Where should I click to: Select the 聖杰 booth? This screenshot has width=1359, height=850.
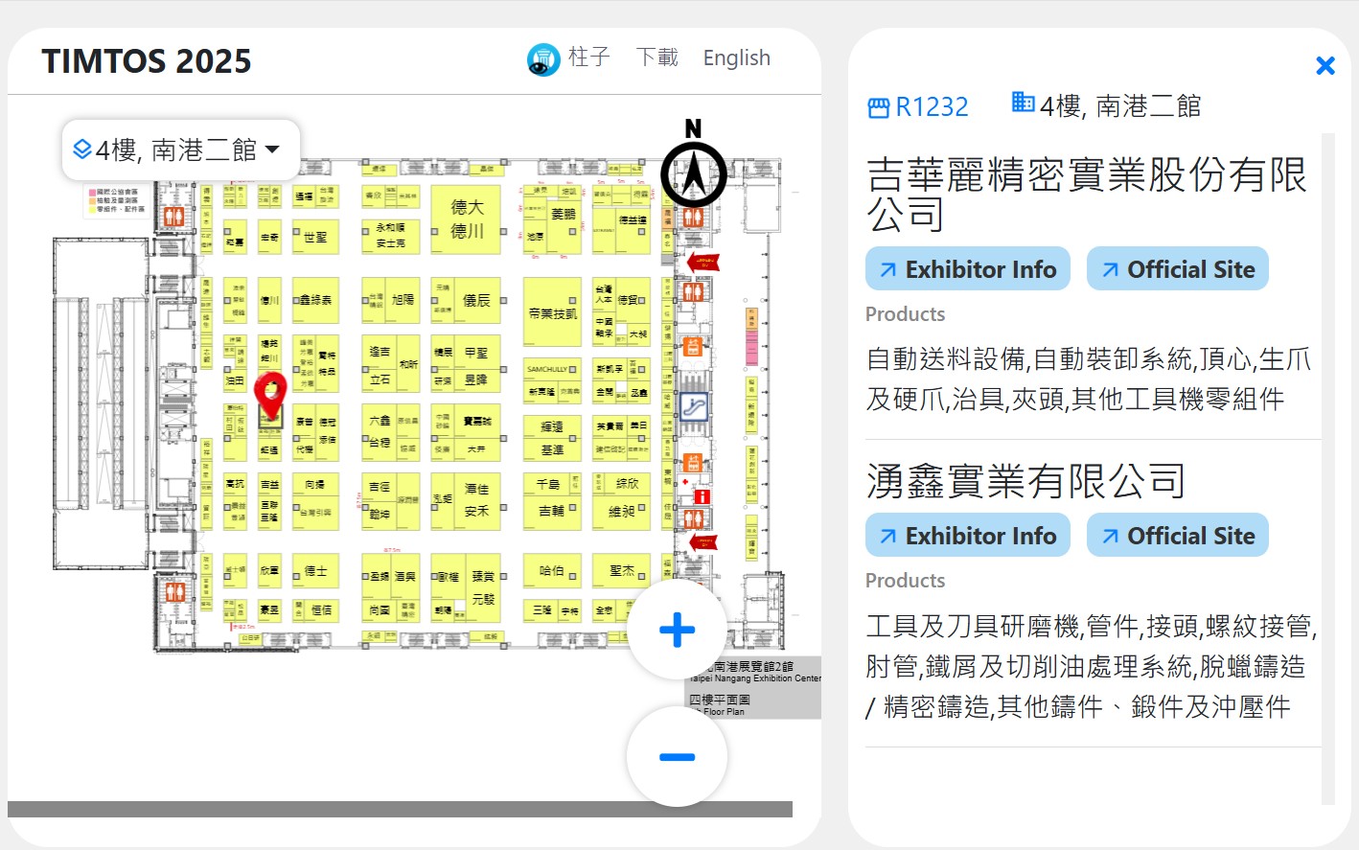pos(621,571)
